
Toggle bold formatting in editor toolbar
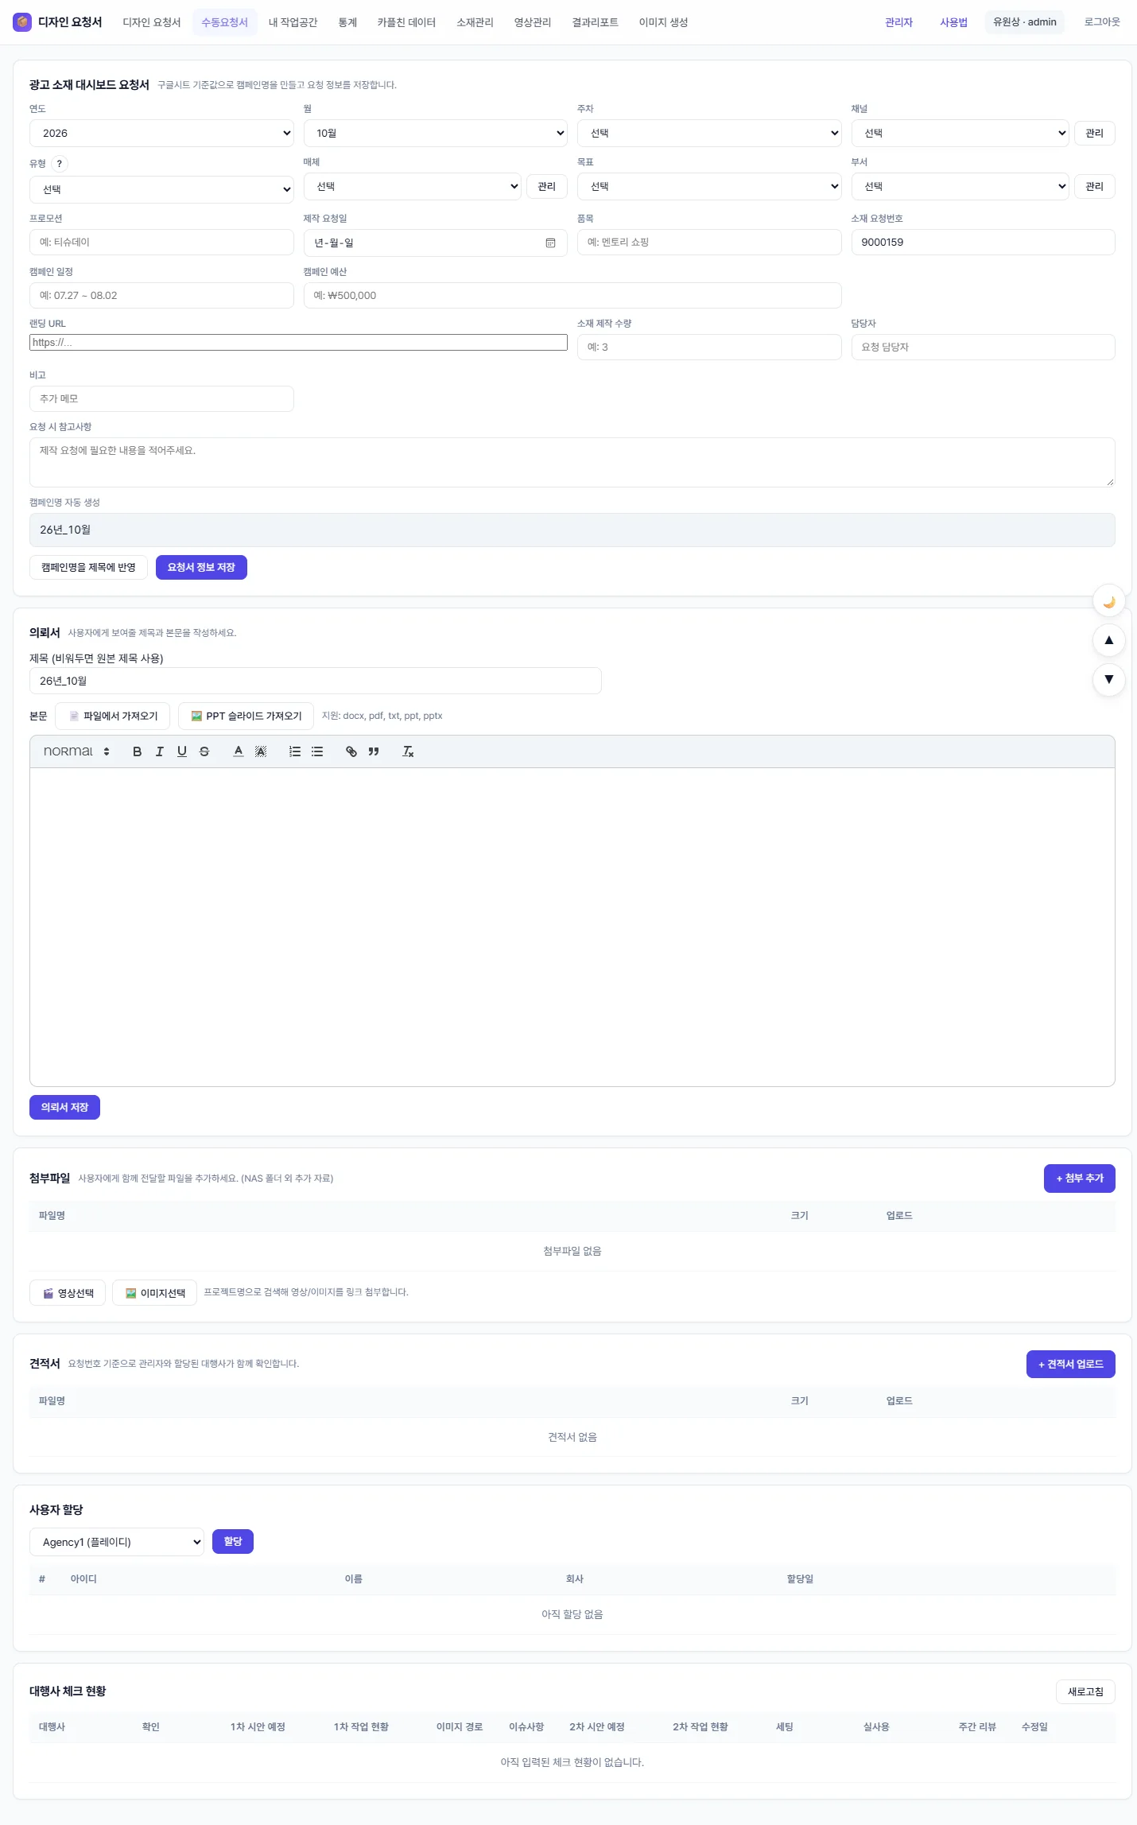tap(137, 751)
